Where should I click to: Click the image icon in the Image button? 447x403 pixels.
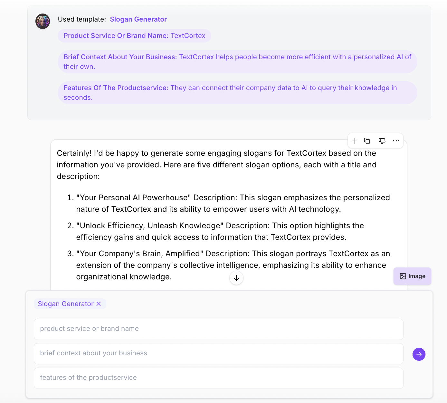coord(403,276)
